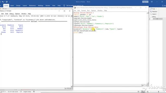
Task: Click the Undo icon in Word's title bar
Action: click(3, 2)
